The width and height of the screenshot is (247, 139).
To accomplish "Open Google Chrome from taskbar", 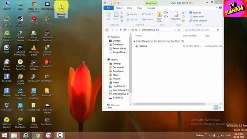I will point(37,136).
